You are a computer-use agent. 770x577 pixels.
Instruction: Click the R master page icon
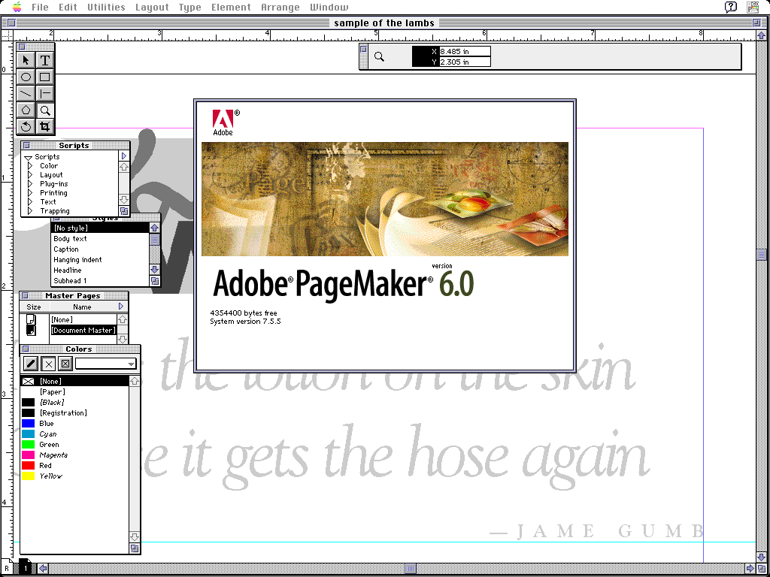(7, 568)
